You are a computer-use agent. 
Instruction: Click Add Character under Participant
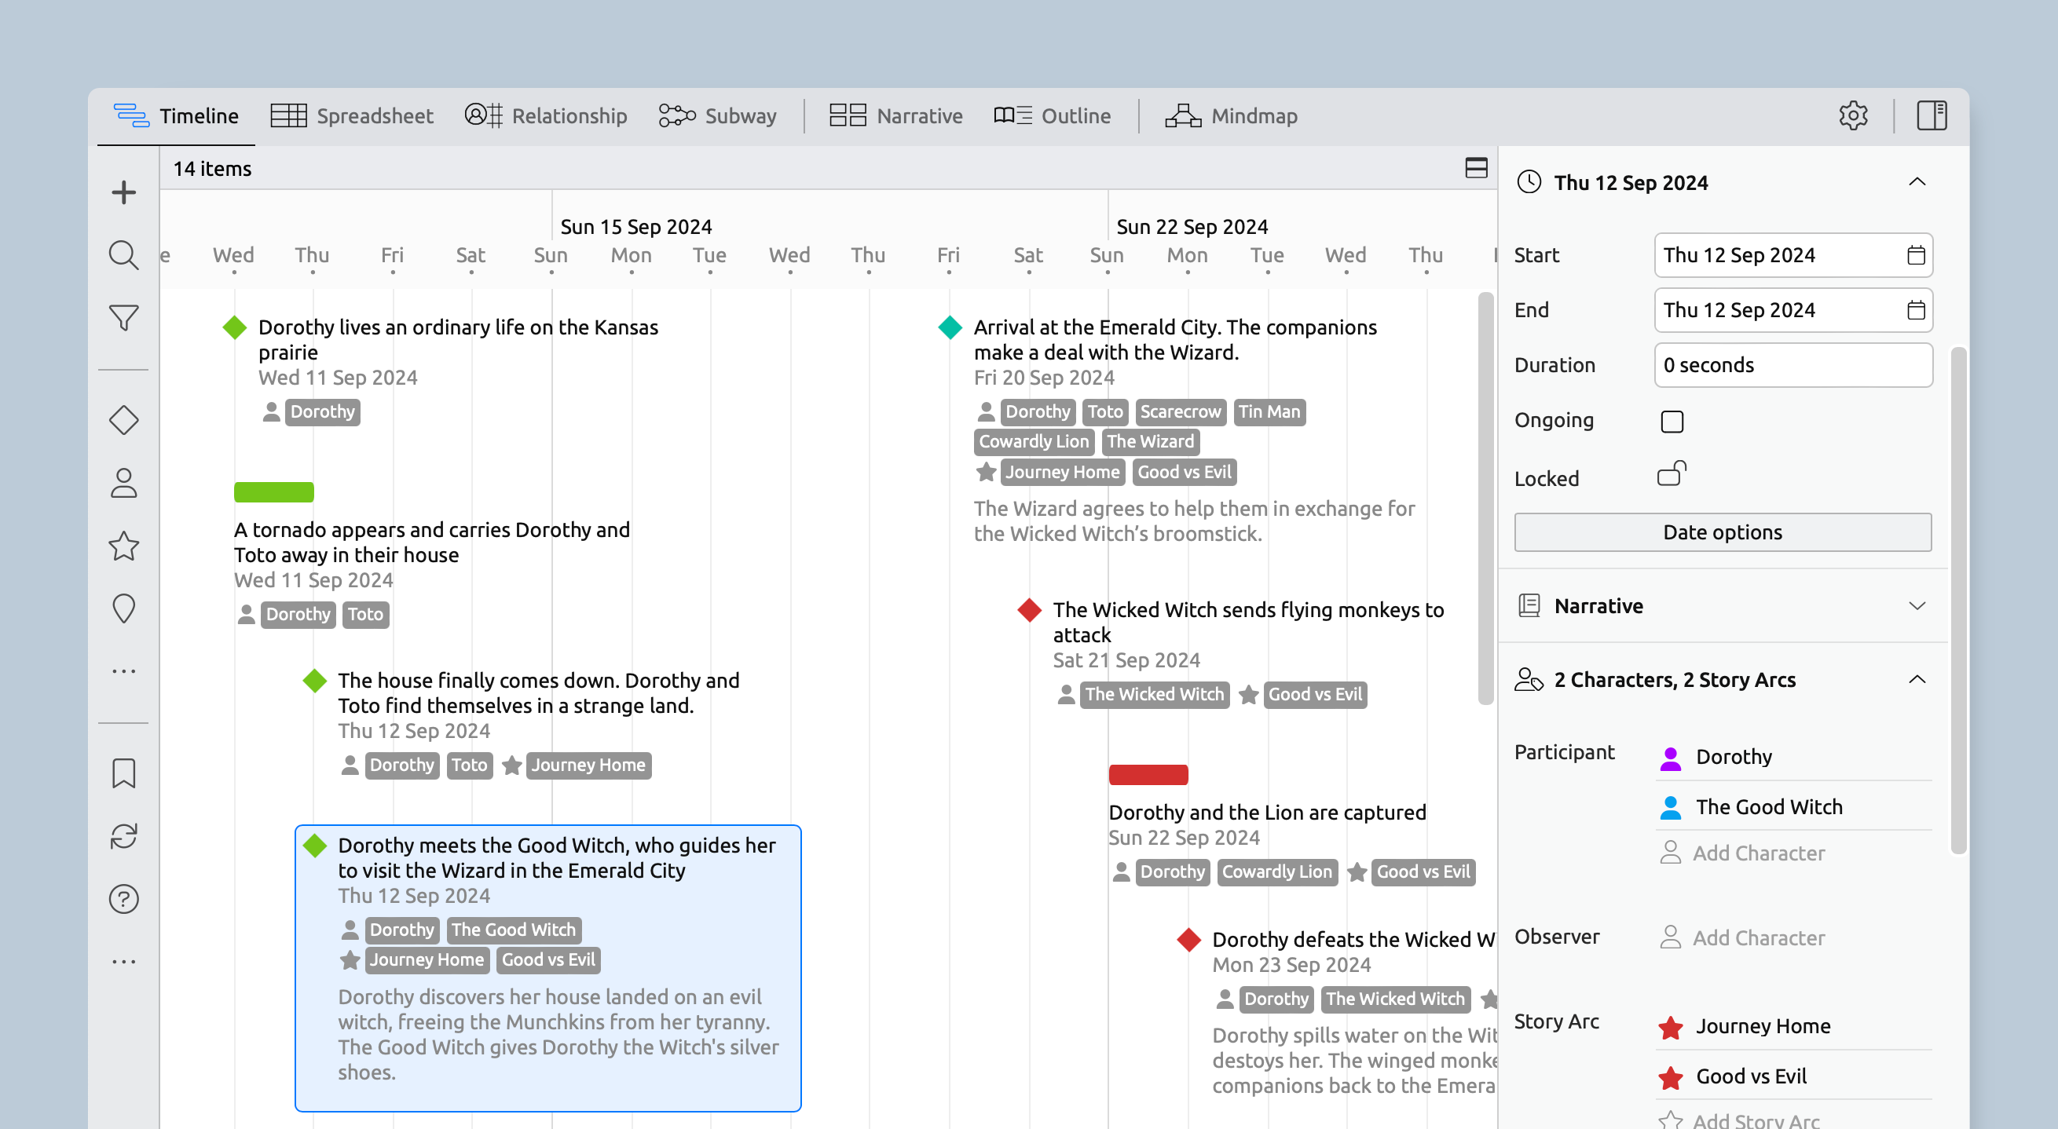click(1758, 853)
